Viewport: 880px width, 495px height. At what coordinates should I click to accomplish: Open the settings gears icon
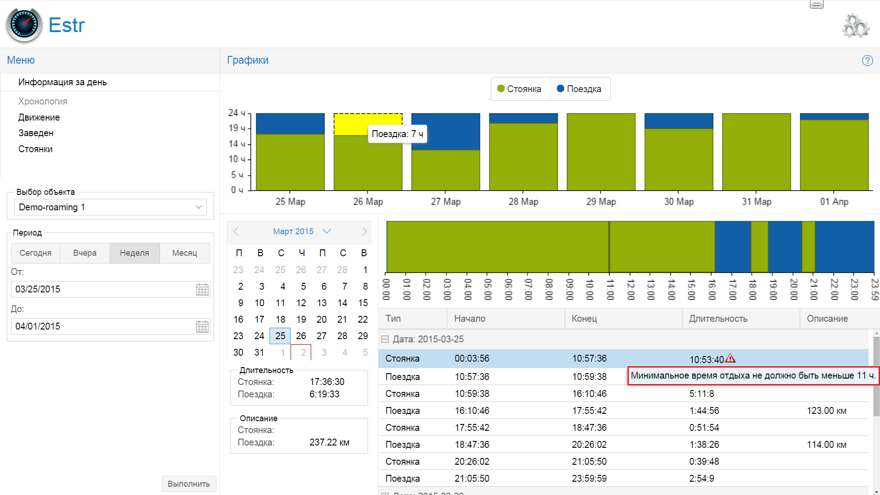point(855,26)
